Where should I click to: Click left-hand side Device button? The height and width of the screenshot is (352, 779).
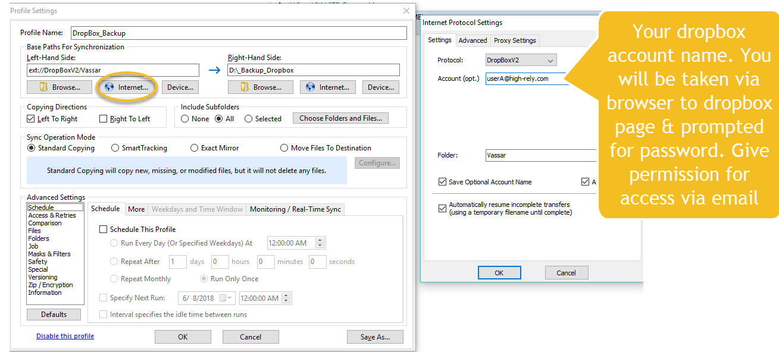180,87
